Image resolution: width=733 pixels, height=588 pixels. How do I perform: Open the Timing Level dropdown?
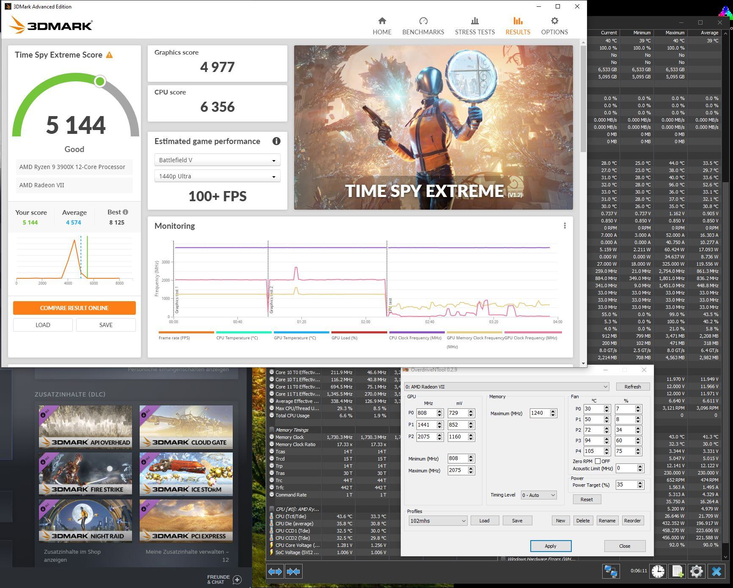539,495
